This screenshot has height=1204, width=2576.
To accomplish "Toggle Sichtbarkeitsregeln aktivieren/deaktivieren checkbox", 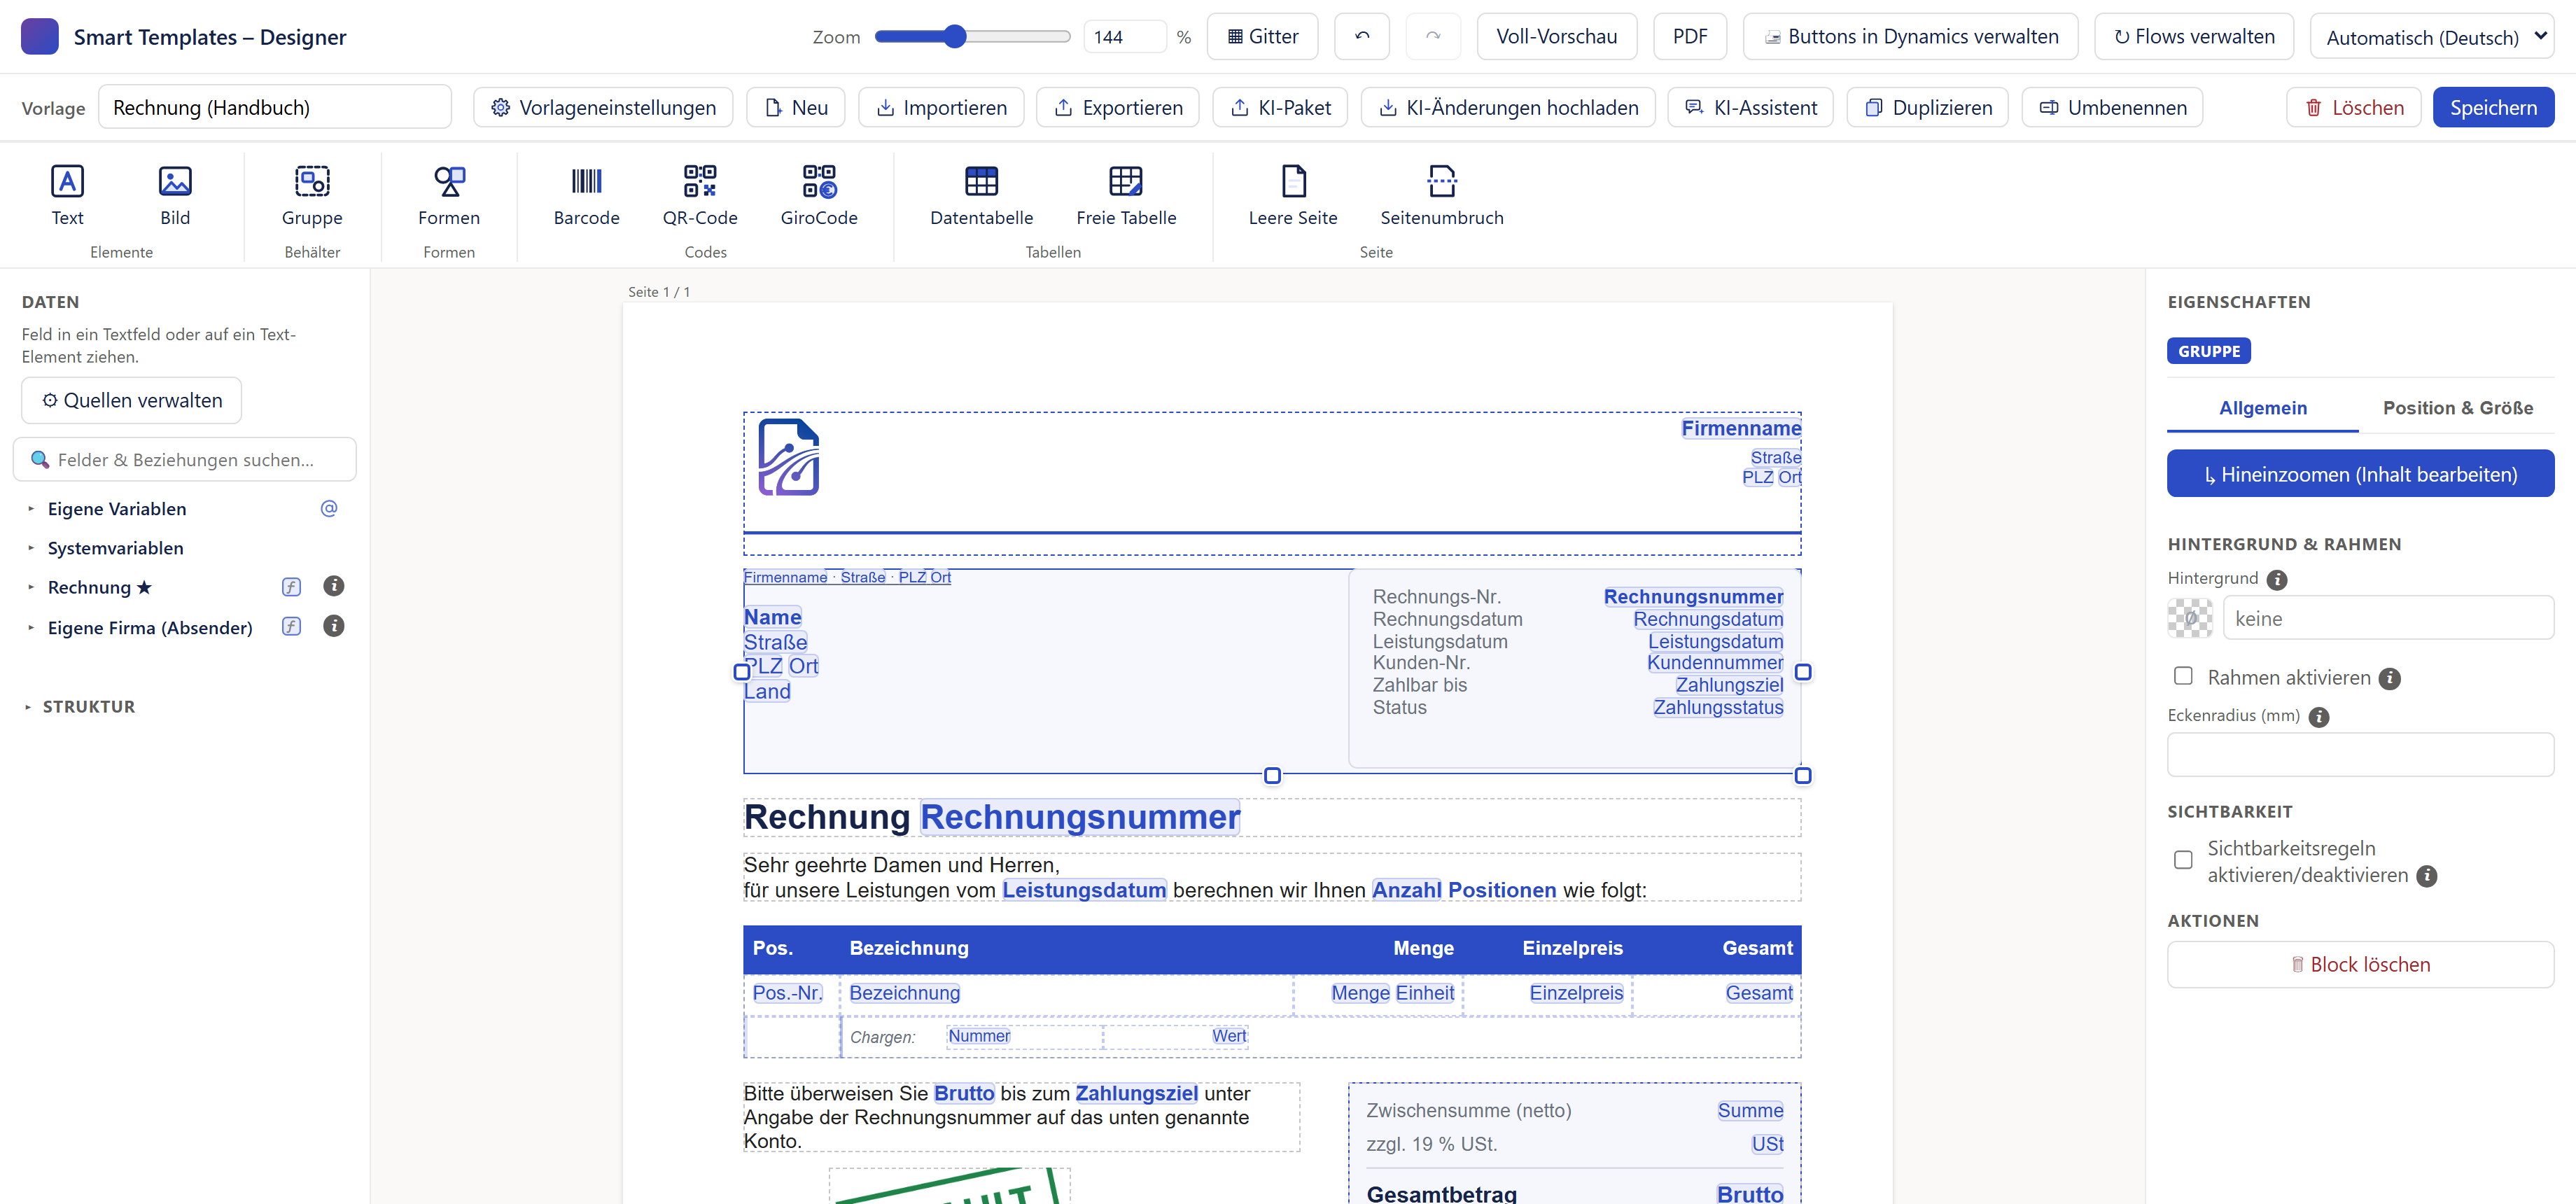I will [x=2183, y=860].
